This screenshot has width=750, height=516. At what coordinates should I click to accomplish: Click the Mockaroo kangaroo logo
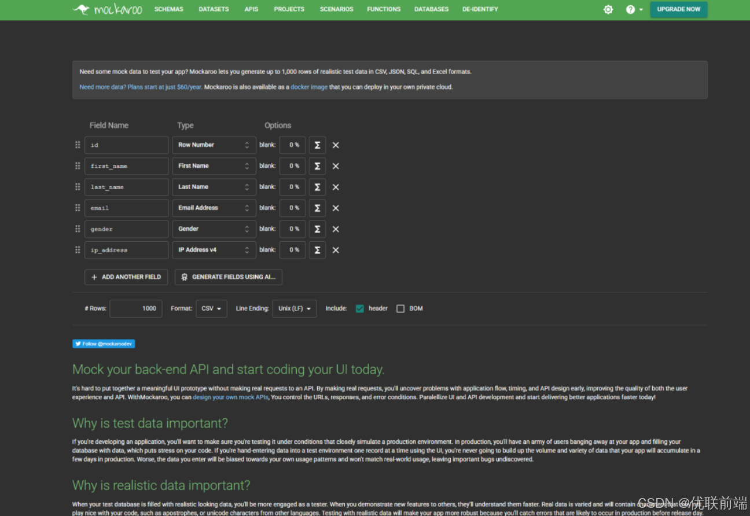(x=107, y=9)
